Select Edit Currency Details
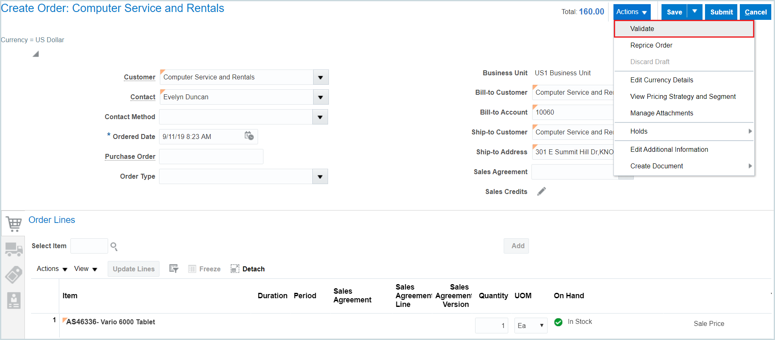775x340 pixels. point(684,80)
